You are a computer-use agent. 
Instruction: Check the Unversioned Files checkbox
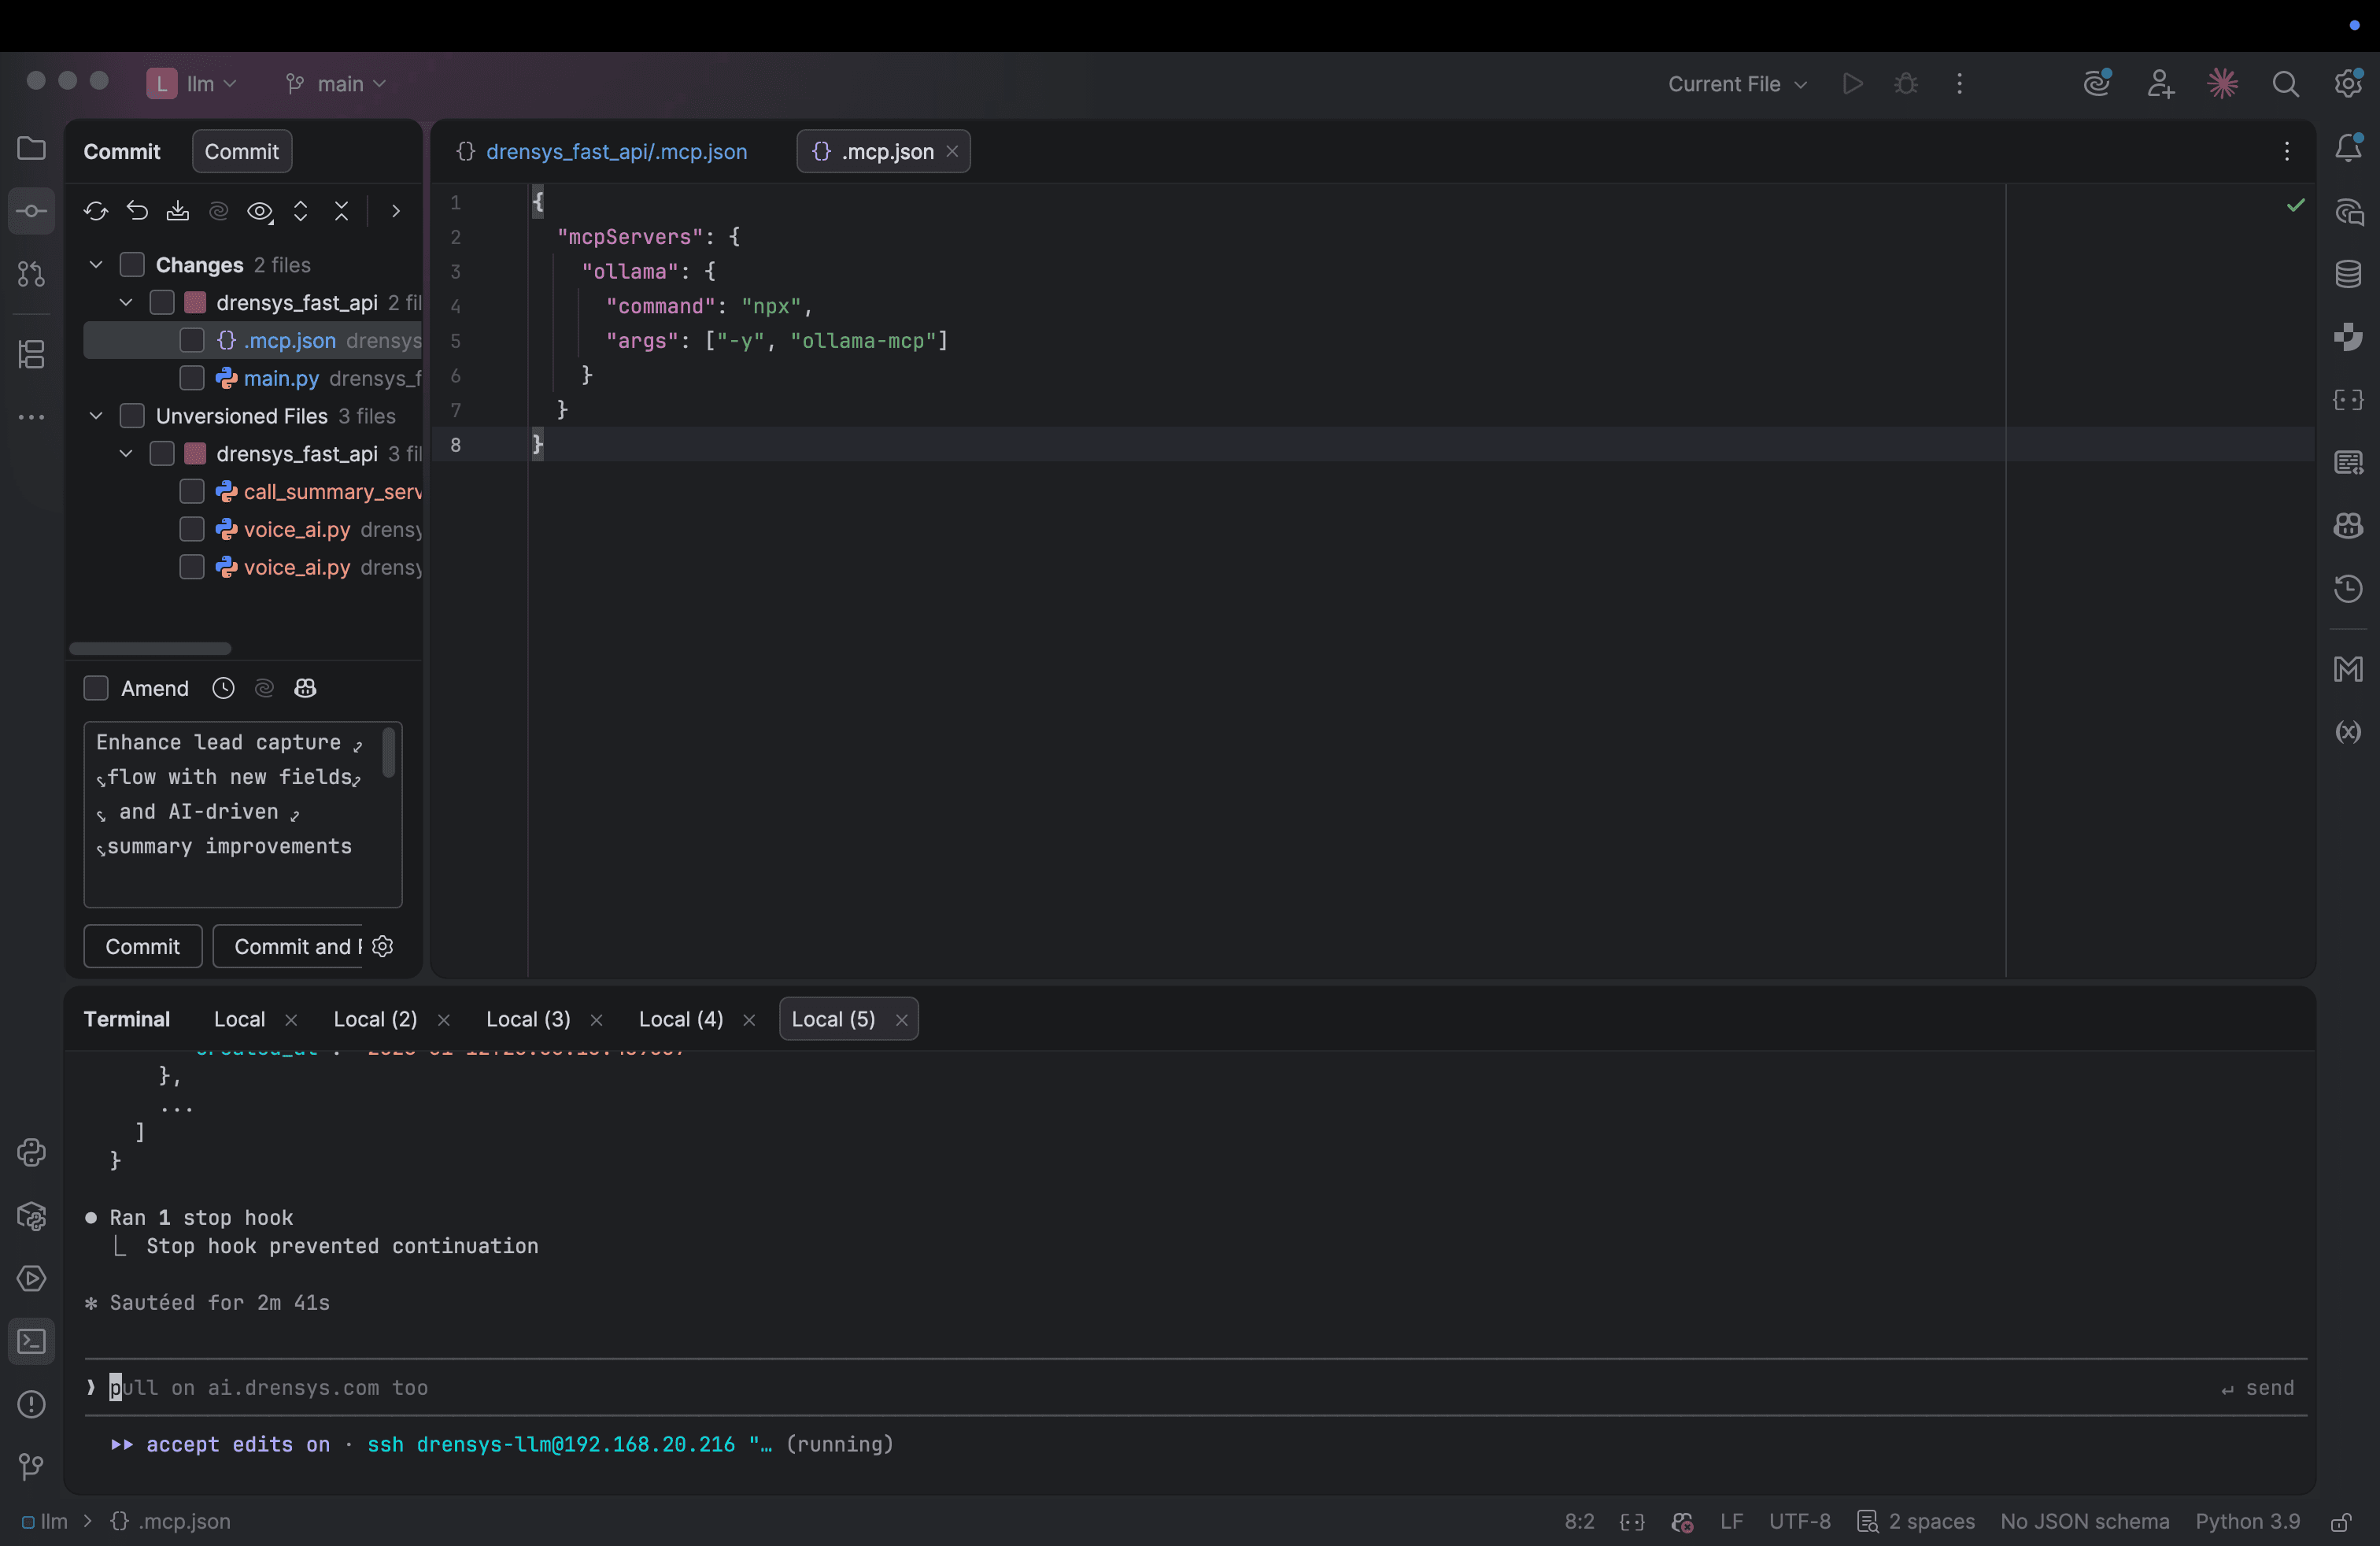[132, 416]
